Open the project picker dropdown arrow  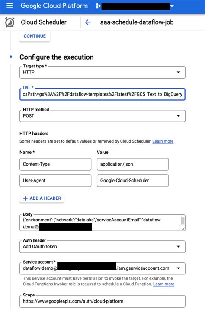(x=172, y=6)
